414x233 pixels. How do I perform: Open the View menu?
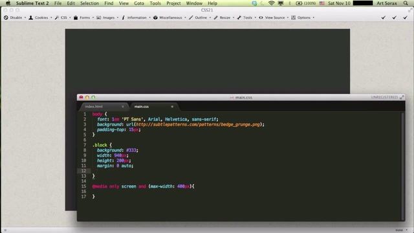pos(124,3)
